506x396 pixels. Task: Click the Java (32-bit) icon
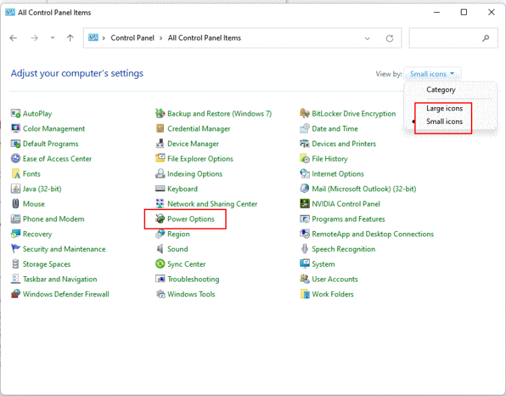coord(16,189)
